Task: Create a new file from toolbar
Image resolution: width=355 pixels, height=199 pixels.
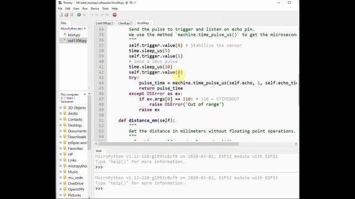Action: (x=61, y=15)
